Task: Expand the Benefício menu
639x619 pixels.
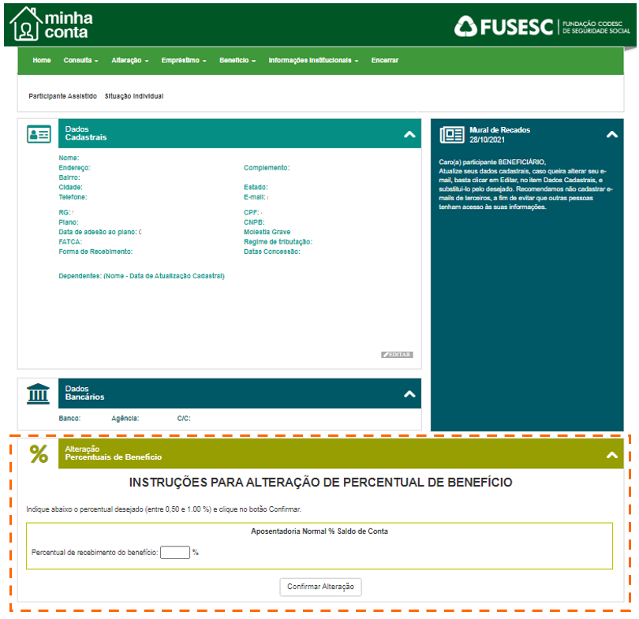Action: 237,61
